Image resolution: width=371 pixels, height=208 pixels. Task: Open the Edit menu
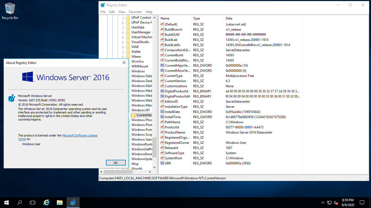112,12
